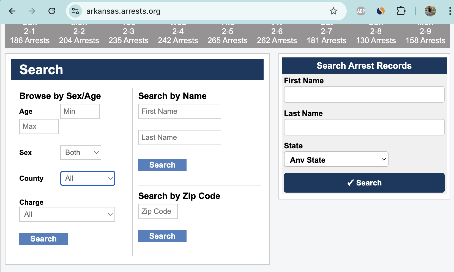Reload the arkansas.arrests.org page
Screen dimensions: 454x272
click(x=51, y=11)
